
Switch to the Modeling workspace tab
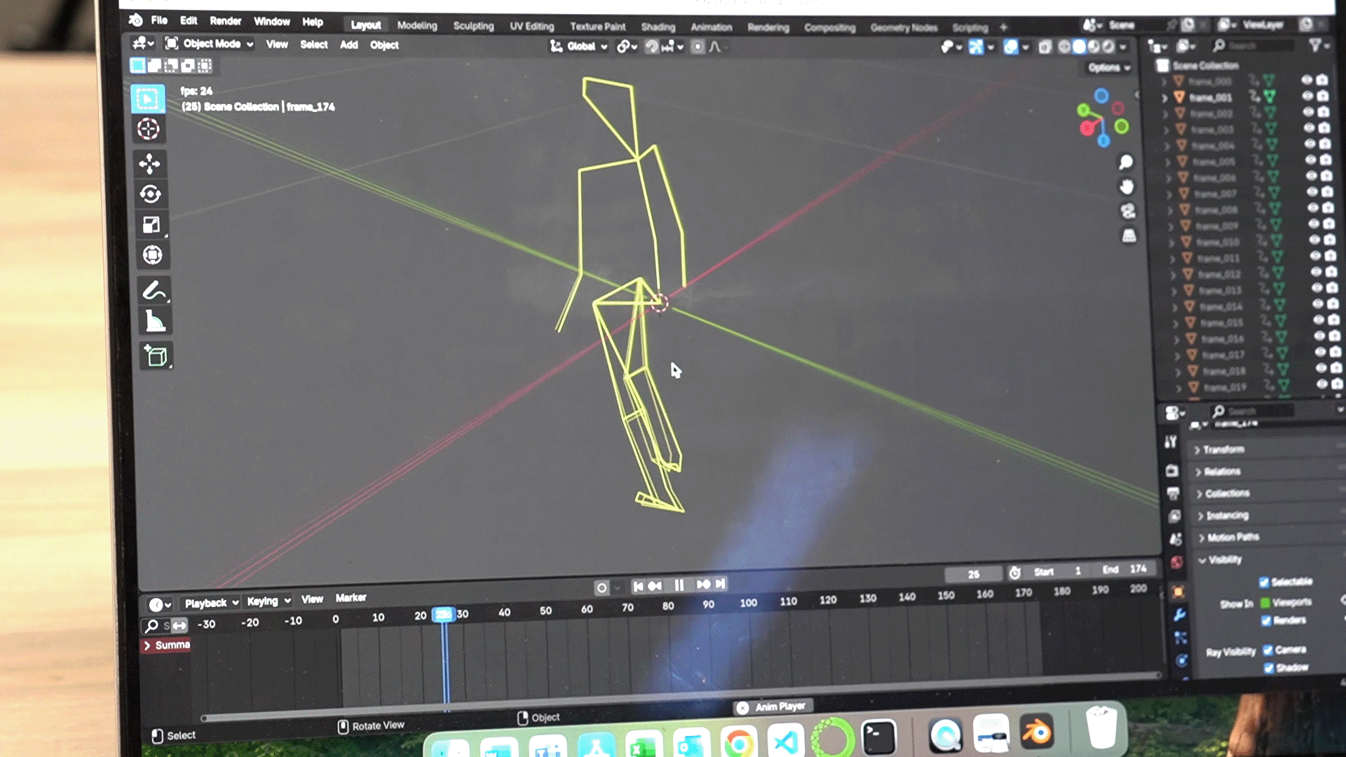(417, 25)
